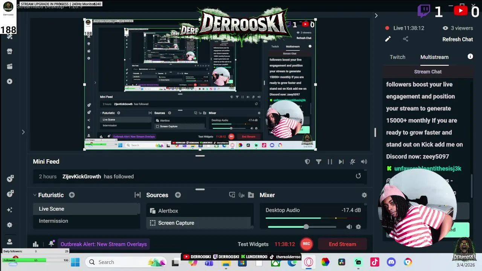Collapse the chat panel chevron at top

tap(376, 15)
